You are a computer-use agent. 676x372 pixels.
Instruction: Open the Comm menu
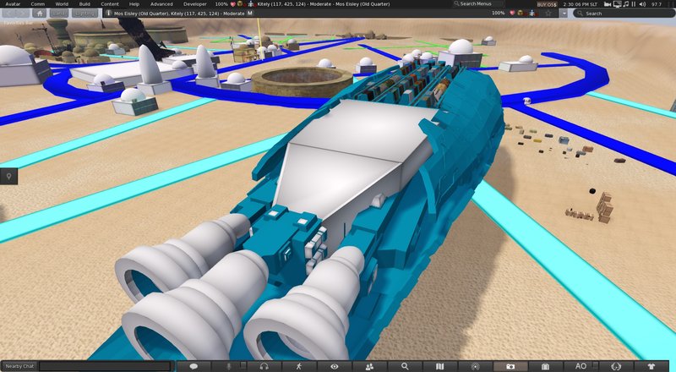pyautogui.click(x=37, y=4)
